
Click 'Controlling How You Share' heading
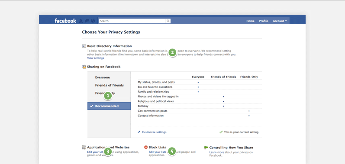[x=231, y=148]
